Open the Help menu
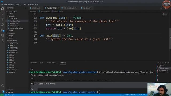The height and width of the screenshot is (96, 171). pos(37,5)
